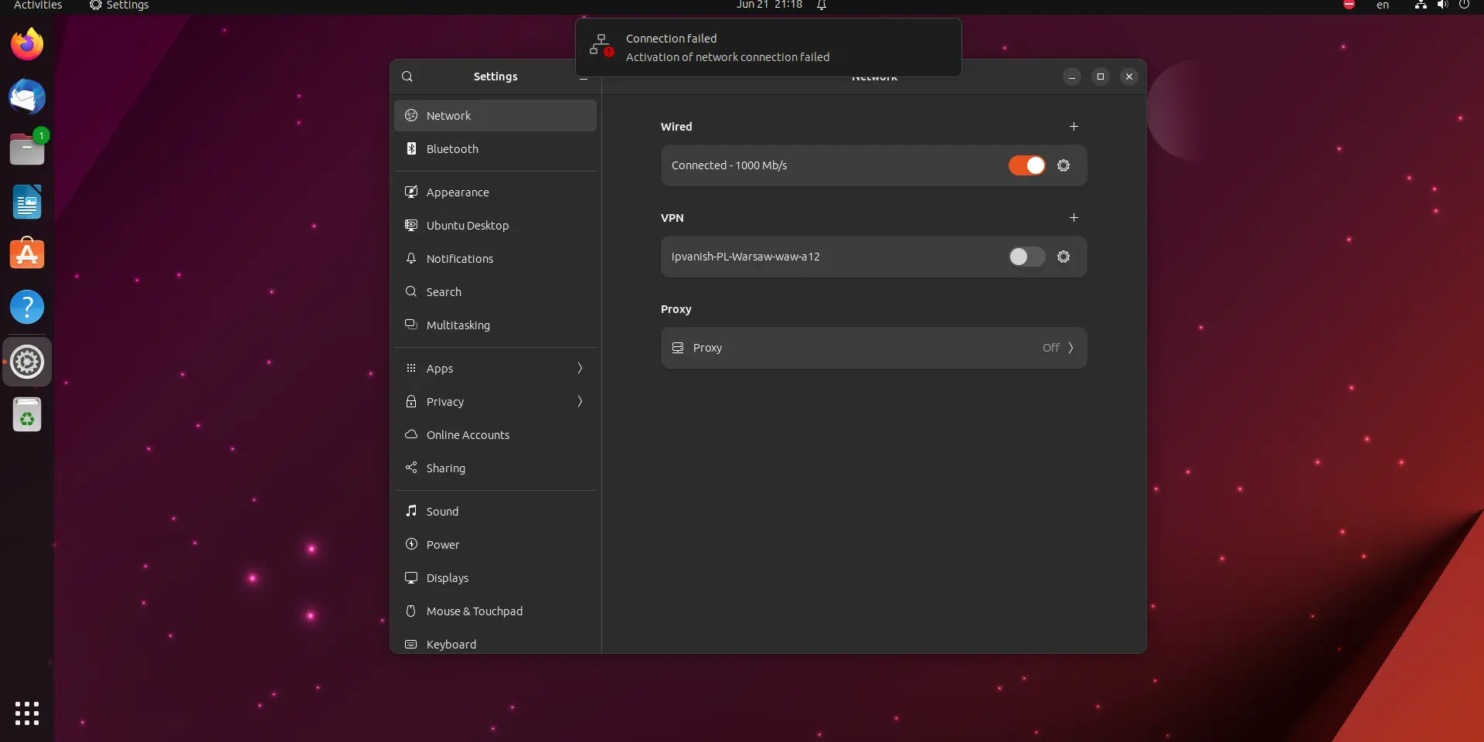
Task: Go to Power settings
Action: pos(495,544)
